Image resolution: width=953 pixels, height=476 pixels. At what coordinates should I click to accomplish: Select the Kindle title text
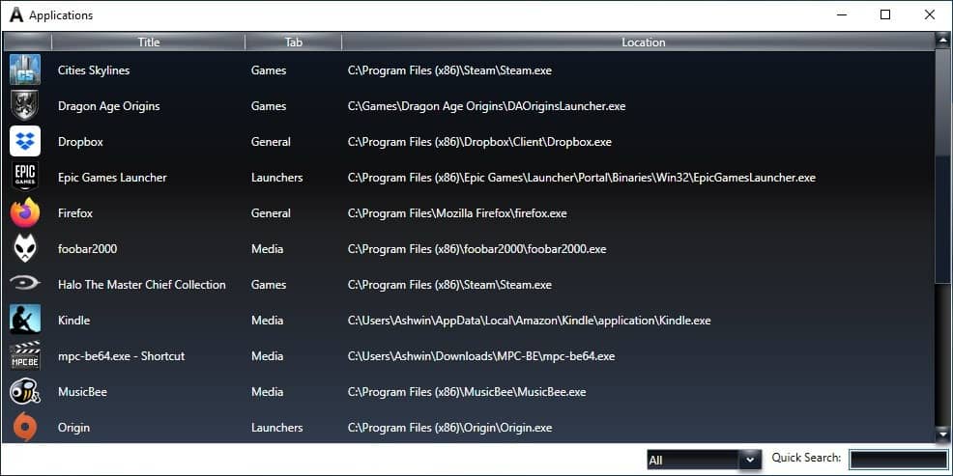(73, 321)
